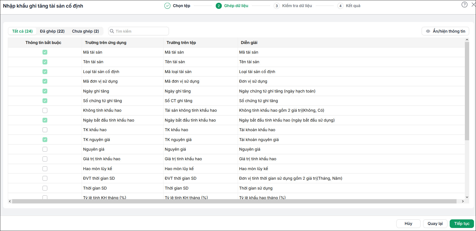The image size is (476, 231).
Task: Click scroll up arrow of the table
Action: click(467, 40)
